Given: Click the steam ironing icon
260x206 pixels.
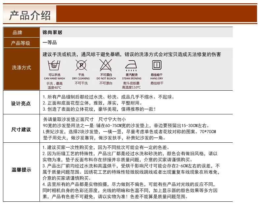Looking at the screenshot, I should [131, 65].
